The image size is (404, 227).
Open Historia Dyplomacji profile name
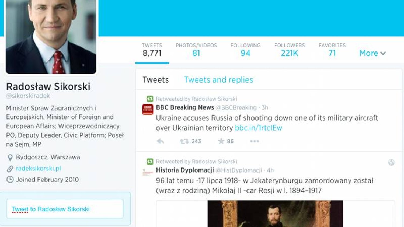tap(185, 170)
